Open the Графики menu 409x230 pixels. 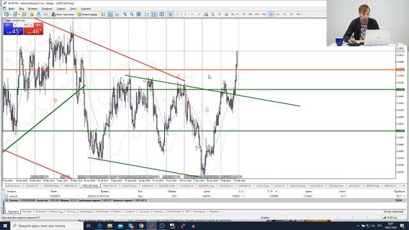pos(47,8)
